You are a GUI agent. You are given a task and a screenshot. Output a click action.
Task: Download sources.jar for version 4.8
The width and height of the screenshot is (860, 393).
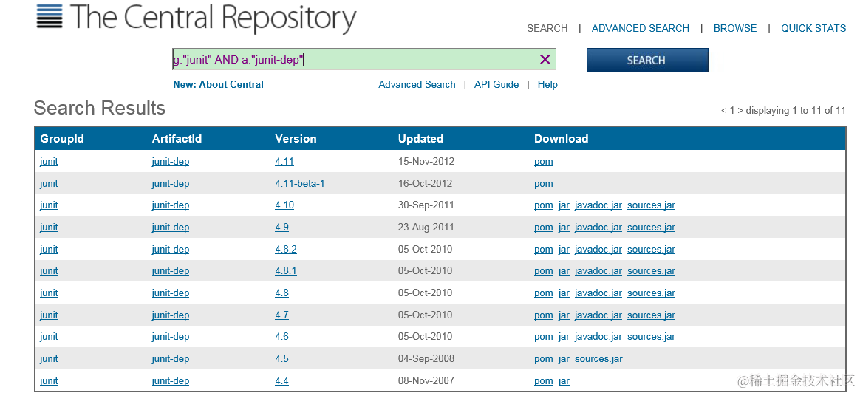651,293
